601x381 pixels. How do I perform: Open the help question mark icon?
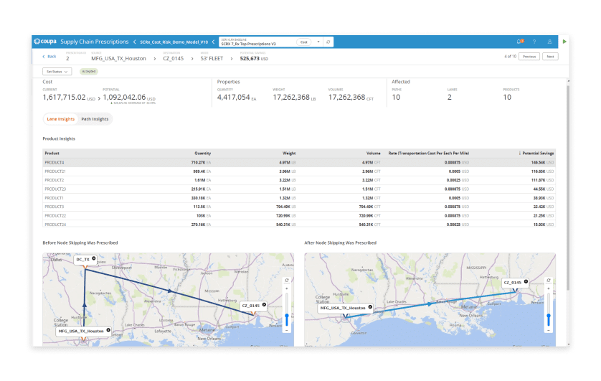click(x=534, y=42)
